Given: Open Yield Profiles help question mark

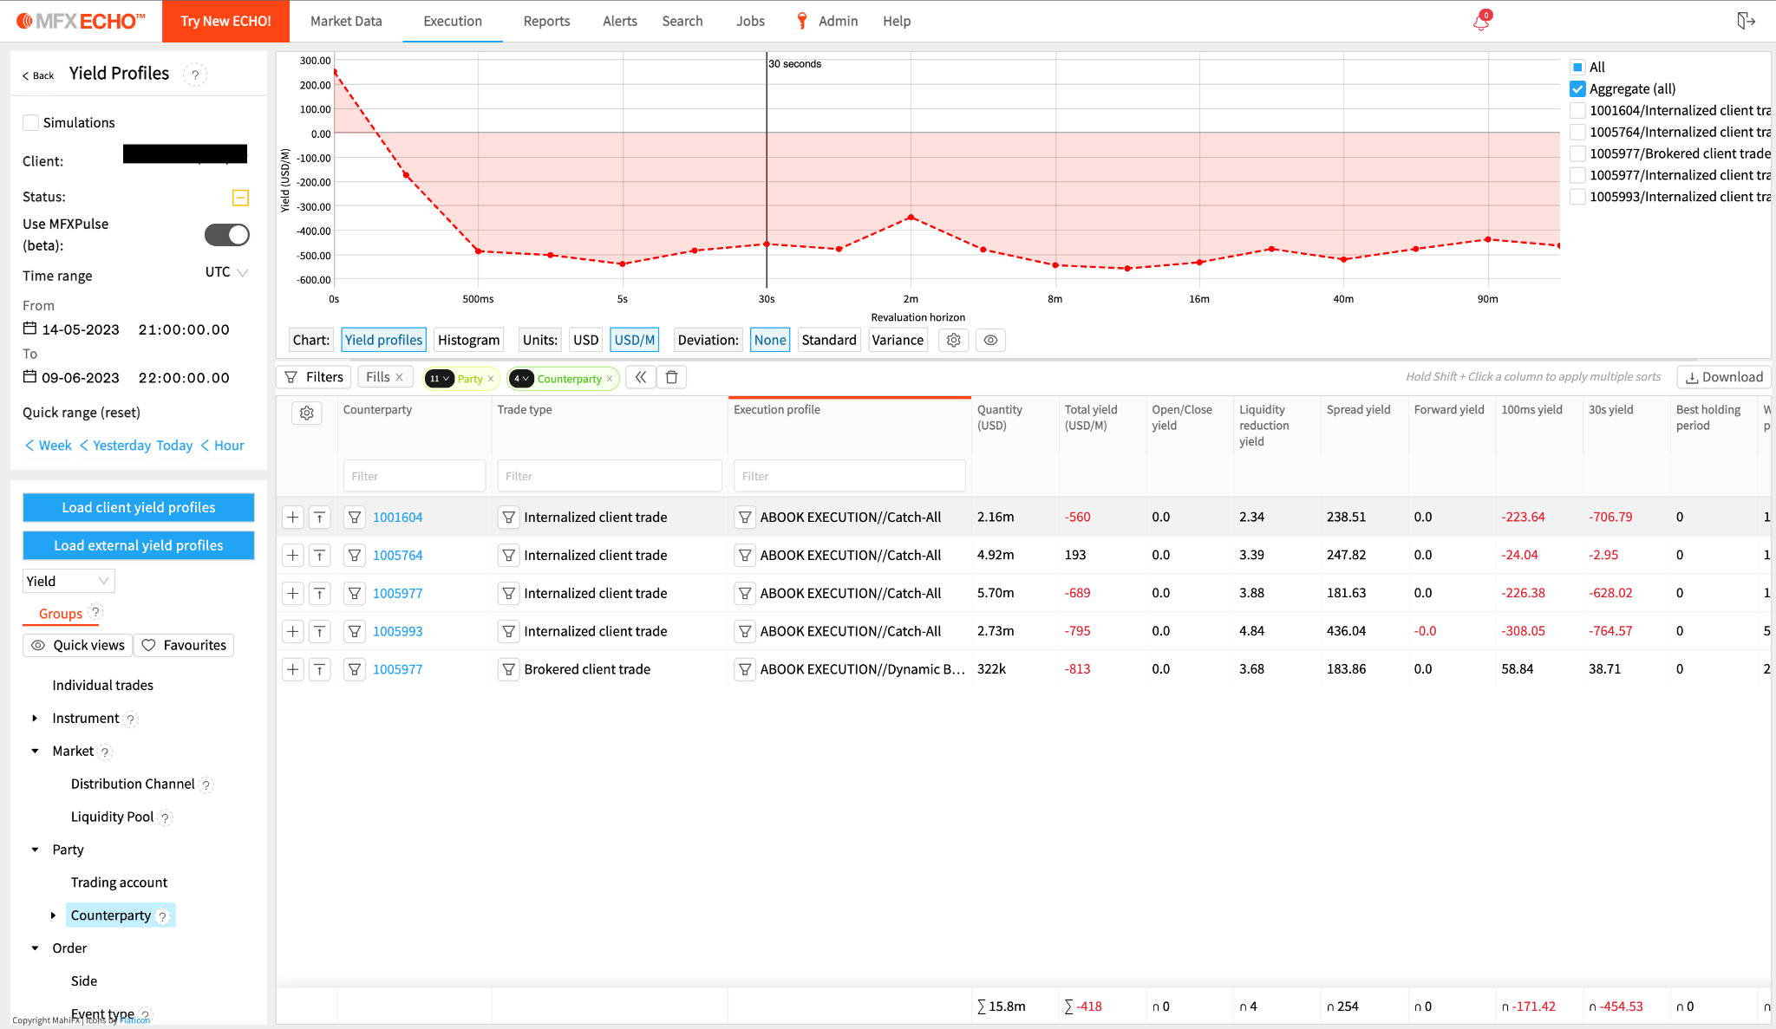Looking at the screenshot, I should (x=195, y=75).
